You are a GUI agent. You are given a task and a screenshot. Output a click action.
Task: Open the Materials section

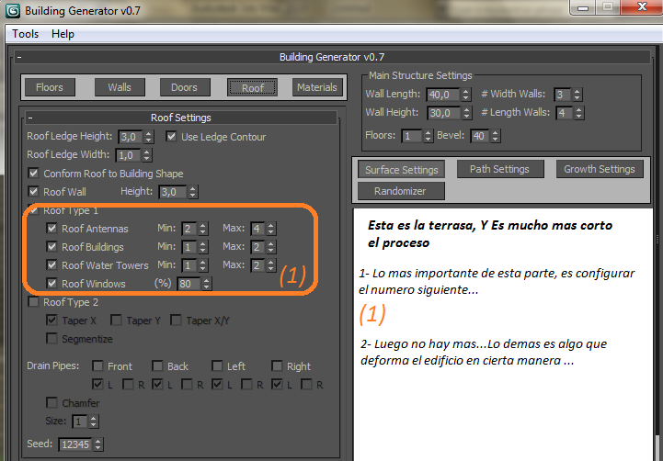point(316,87)
